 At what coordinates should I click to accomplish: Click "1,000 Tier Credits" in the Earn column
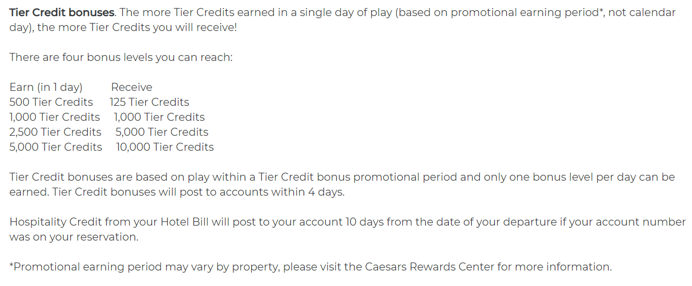pyautogui.click(x=55, y=117)
